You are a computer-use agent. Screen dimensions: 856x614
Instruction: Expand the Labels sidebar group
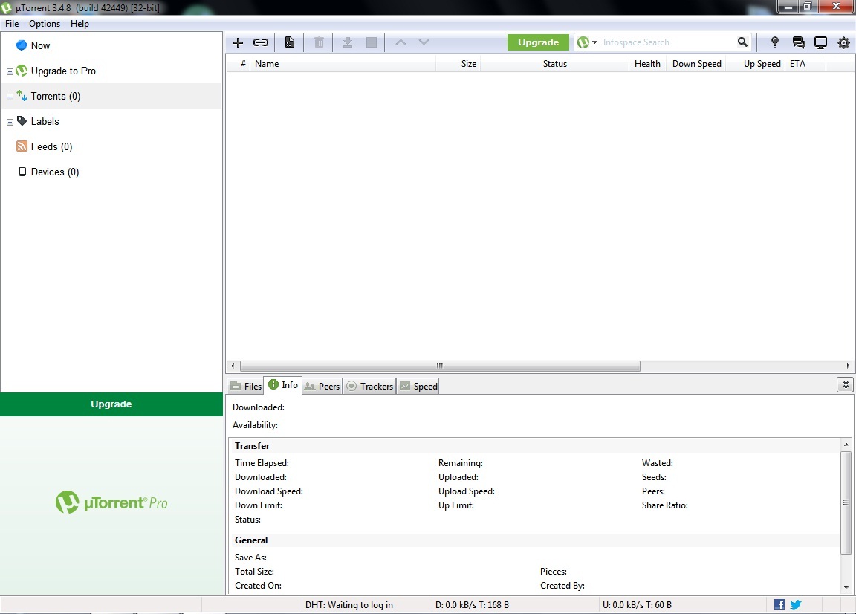[10, 121]
